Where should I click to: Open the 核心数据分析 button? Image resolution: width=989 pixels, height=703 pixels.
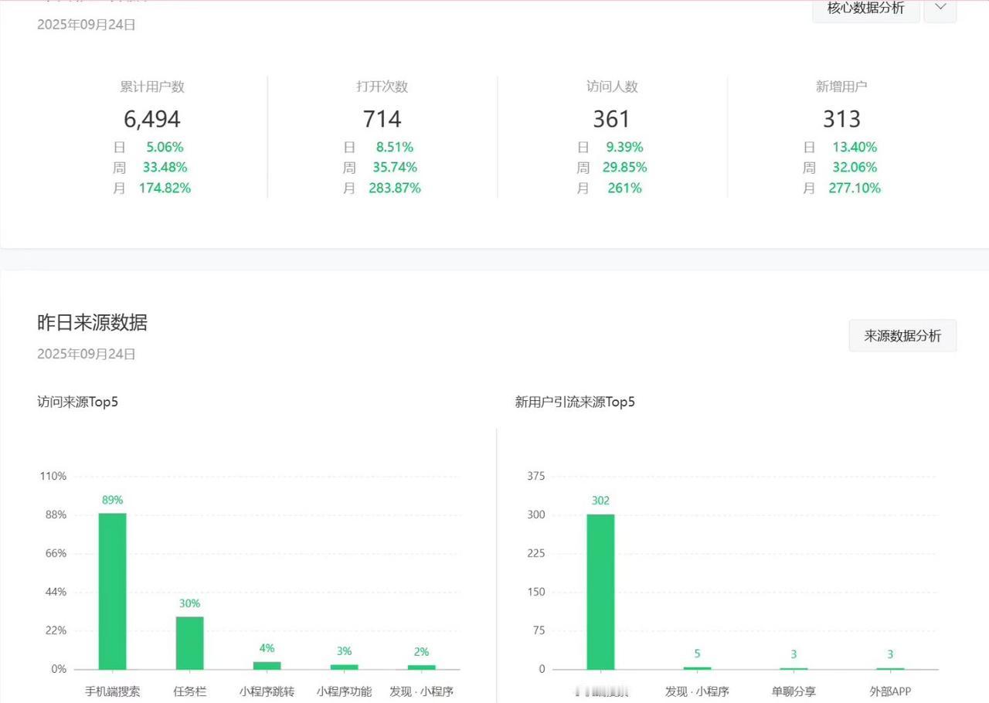click(x=865, y=9)
